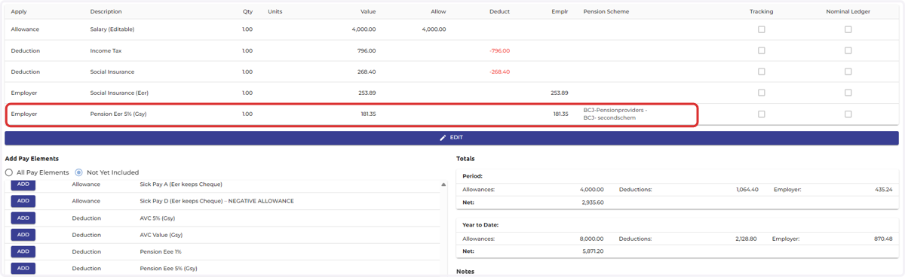905x277 pixels.
Task: Select the Not Yet Included radio button
Action: [78, 172]
